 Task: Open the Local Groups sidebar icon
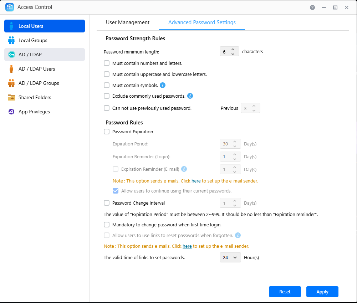coord(11,40)
